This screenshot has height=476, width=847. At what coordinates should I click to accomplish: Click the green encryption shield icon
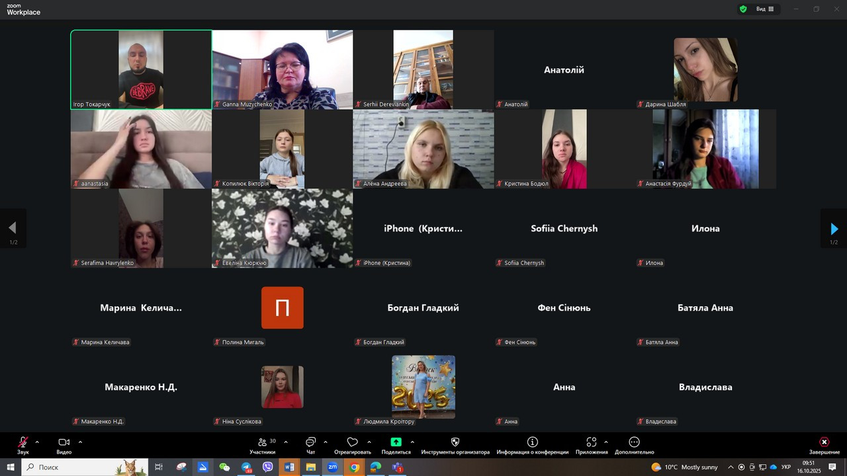pos(743,9)
